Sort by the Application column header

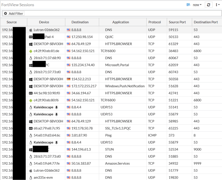120,22
